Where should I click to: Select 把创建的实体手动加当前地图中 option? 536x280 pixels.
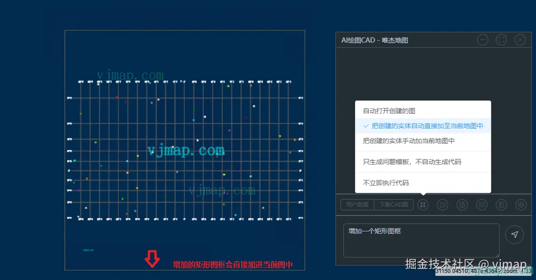click(x=423, y=141)
